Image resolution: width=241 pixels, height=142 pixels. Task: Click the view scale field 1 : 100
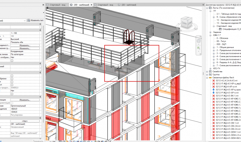(x=25, y=33)
